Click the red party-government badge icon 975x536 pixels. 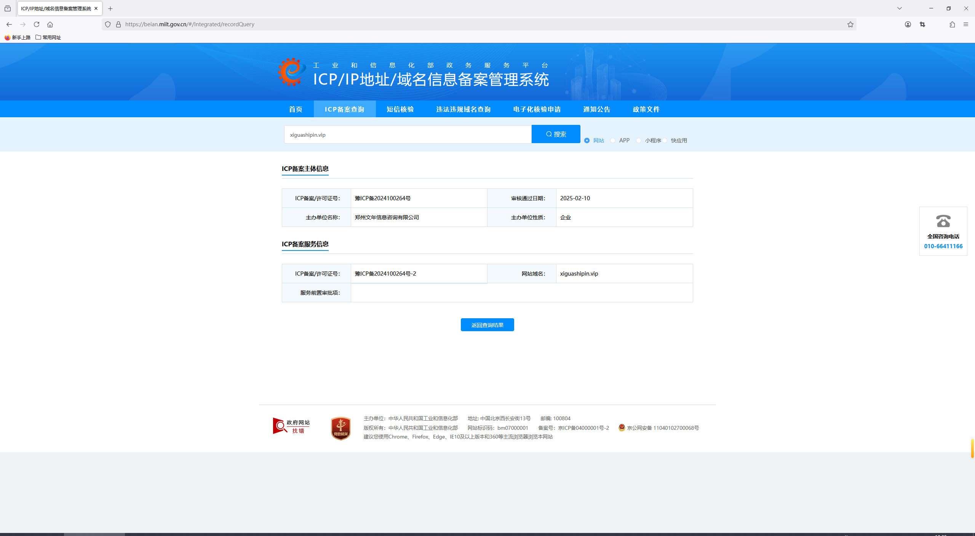(x=340, y=428)
